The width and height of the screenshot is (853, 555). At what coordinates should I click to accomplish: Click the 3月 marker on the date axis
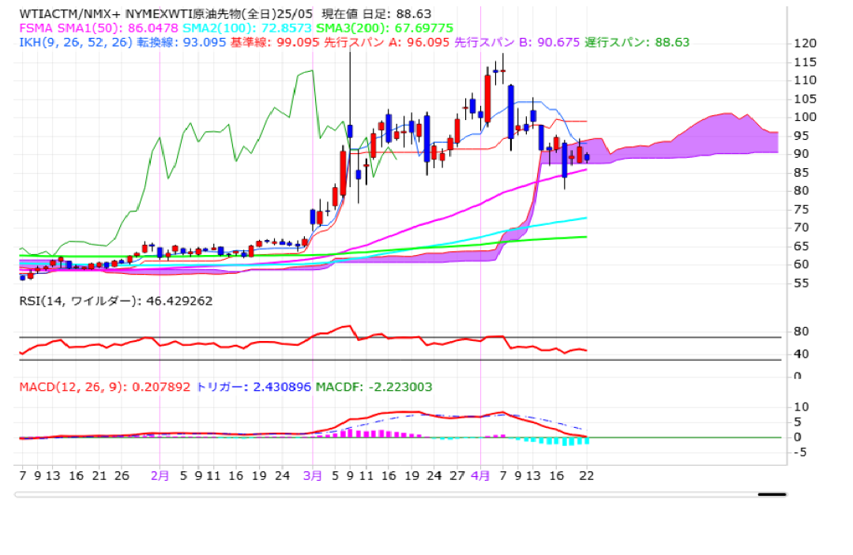tap(314, 476)
